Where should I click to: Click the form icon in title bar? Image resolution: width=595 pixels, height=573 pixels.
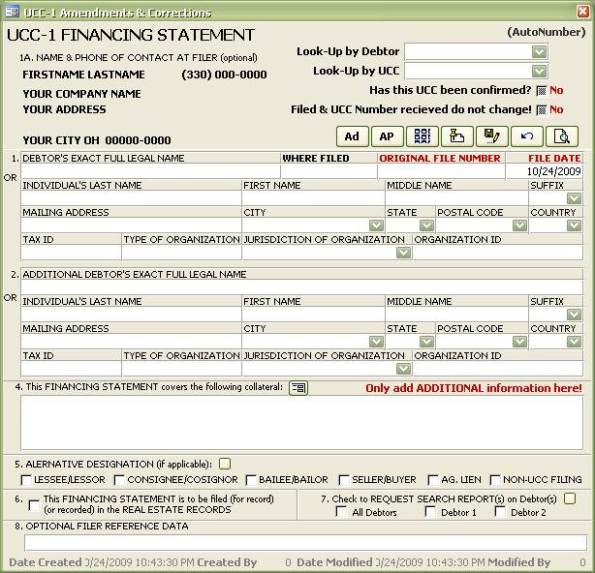click(x=13, y=12)
